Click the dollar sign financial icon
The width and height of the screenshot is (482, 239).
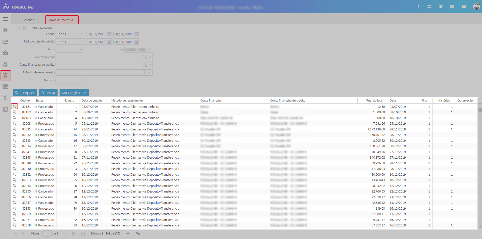click(5, 98)
